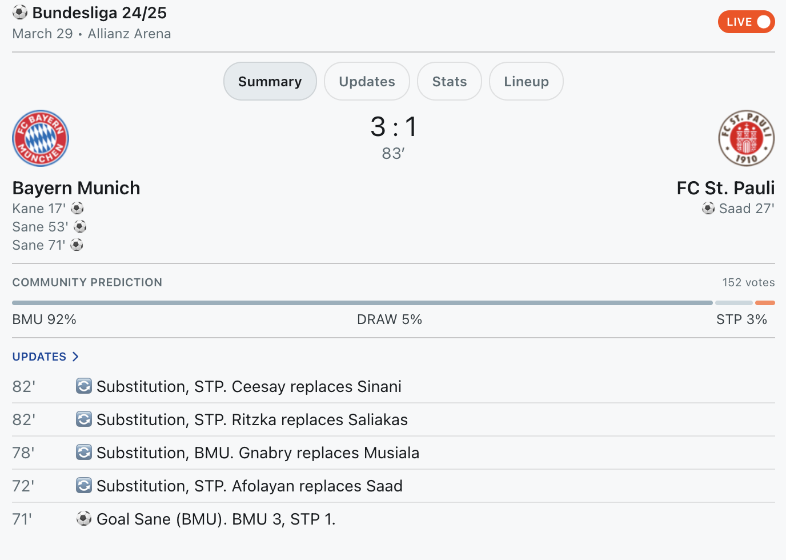
Task: Click the Bayern Munich club crest
Action: tap(41, 138)
